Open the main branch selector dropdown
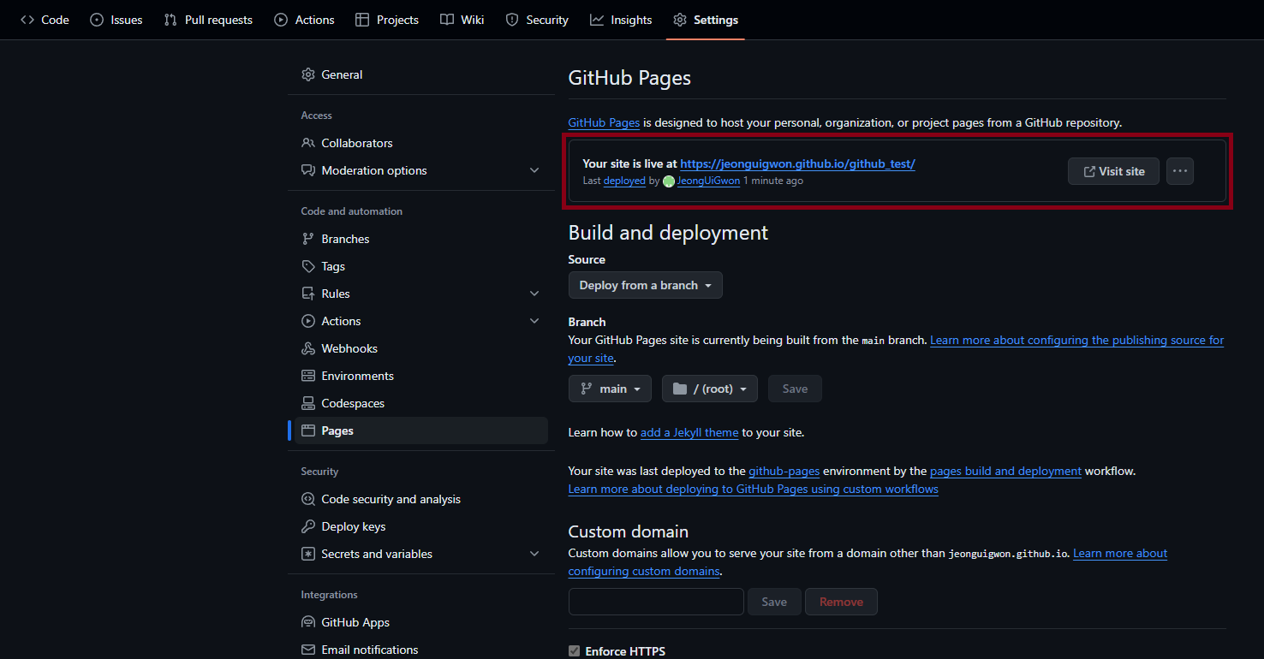The height and width of the screenshot is (659, 1264). (x=610, y=389)
